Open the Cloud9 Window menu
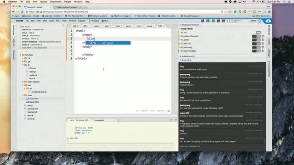The width and height of the screenshot is (294, 165). click(x=73, y=21)
